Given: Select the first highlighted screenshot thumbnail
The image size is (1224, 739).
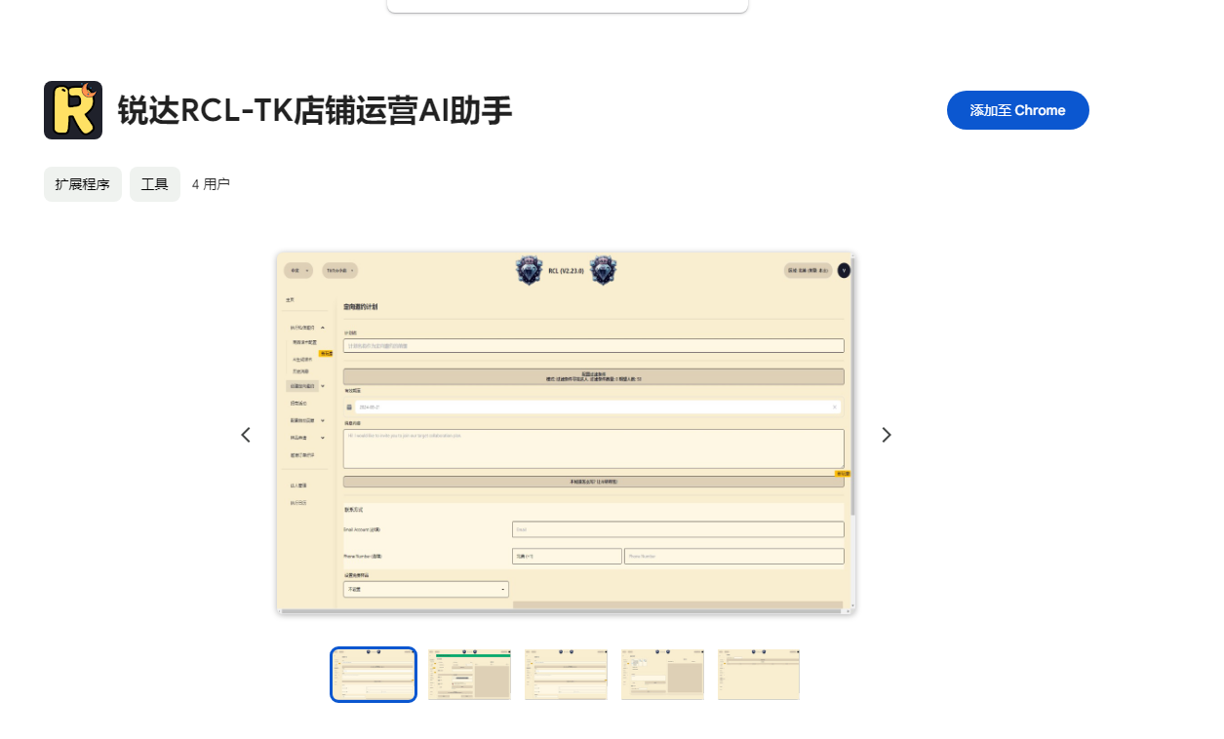Looking at the screenshot, I should (374, 674).
